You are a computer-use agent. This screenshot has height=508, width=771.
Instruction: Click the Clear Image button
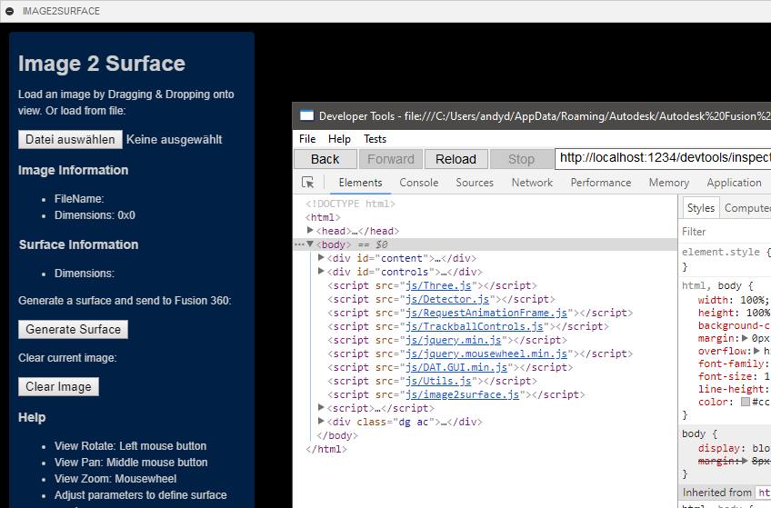(58, 386)
